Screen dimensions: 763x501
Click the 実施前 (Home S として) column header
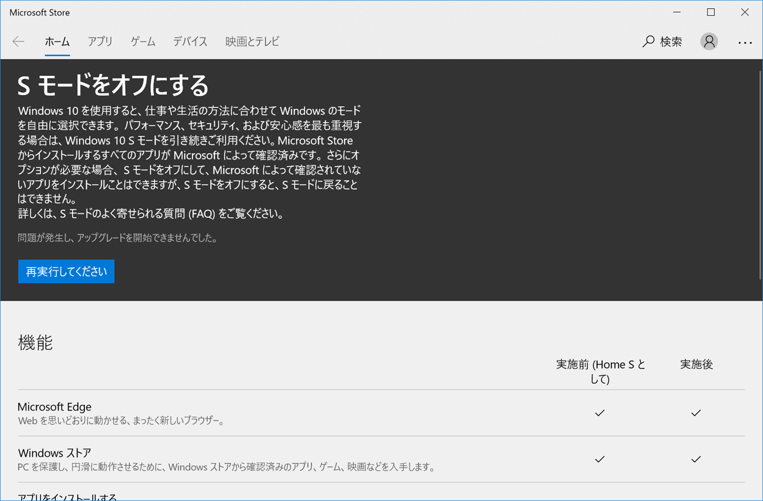(x=601, y=372)
